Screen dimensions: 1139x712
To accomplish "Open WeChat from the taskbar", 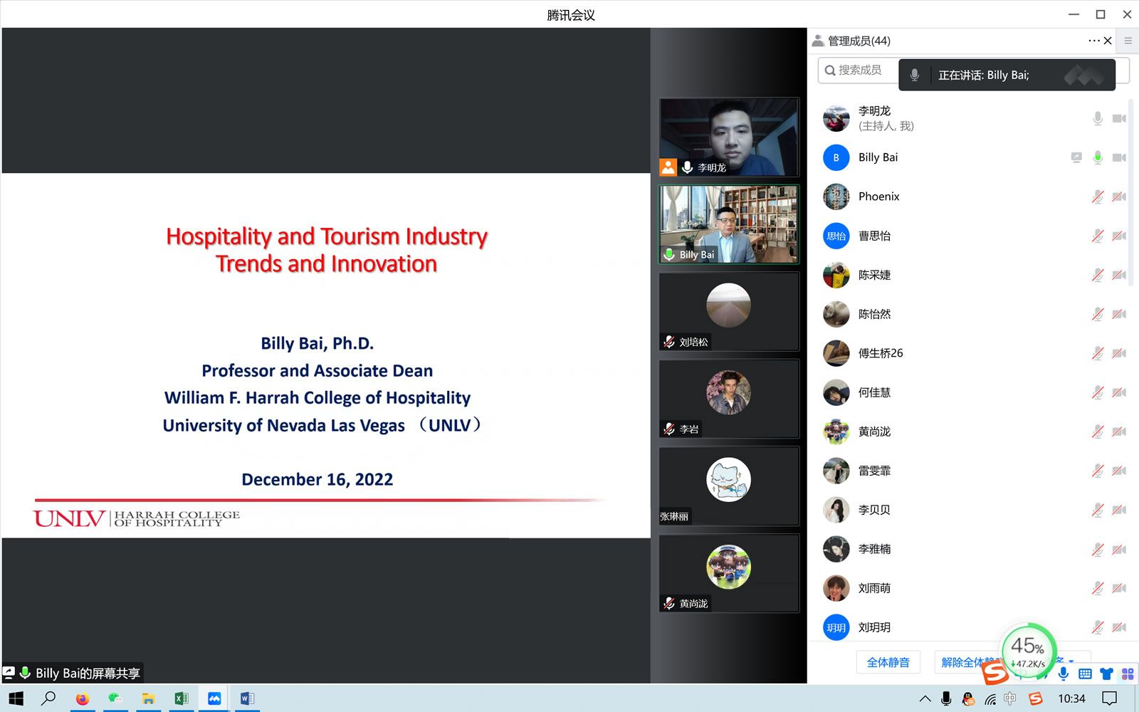I will [x=115, y=698].
